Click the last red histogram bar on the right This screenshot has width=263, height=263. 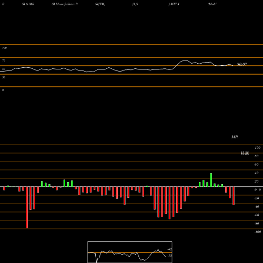[234, 196]
